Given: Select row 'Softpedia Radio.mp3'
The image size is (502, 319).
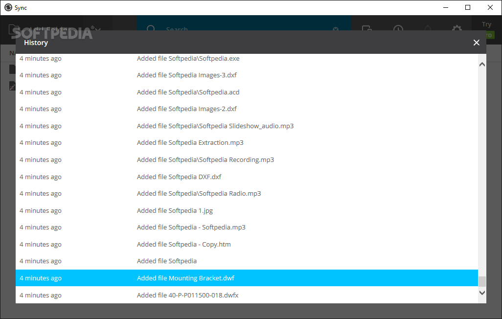Looking at the screenshot, I should click(x=247, y=193).
